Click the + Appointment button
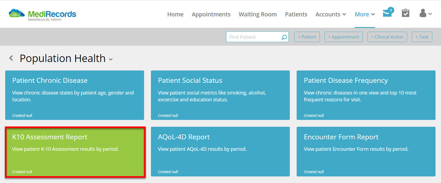Viewport: 441px width, 183px height. tap(343, 37)
